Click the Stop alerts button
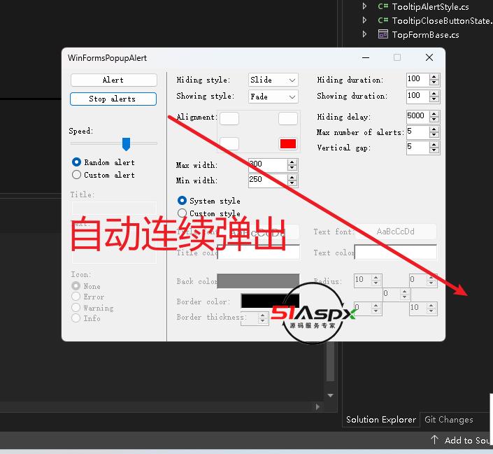The height and width of the screenshot is (454, 493). (113, 99)
